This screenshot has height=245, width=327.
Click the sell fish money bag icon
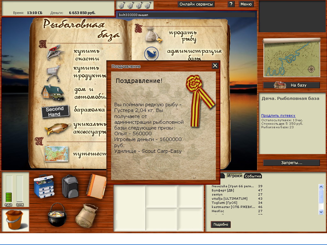click(153, 35)
